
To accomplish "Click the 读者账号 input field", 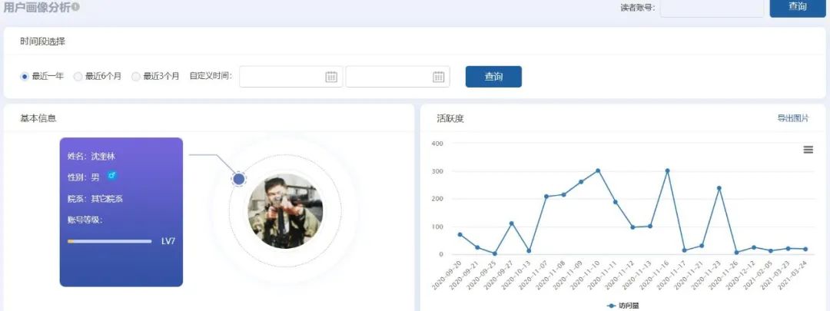I will (x=712, y=8).
